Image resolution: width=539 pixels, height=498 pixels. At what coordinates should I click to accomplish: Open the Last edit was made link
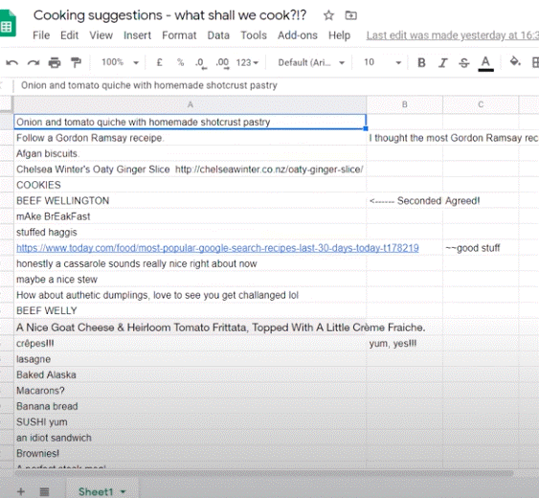(453, 35)
